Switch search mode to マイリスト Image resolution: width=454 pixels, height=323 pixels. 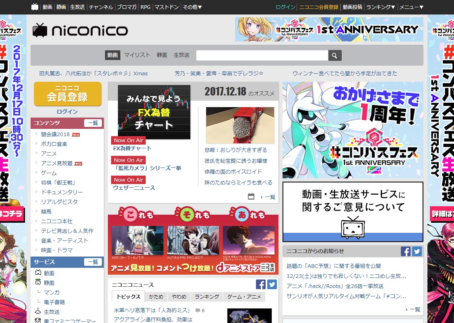pos(137,55)
